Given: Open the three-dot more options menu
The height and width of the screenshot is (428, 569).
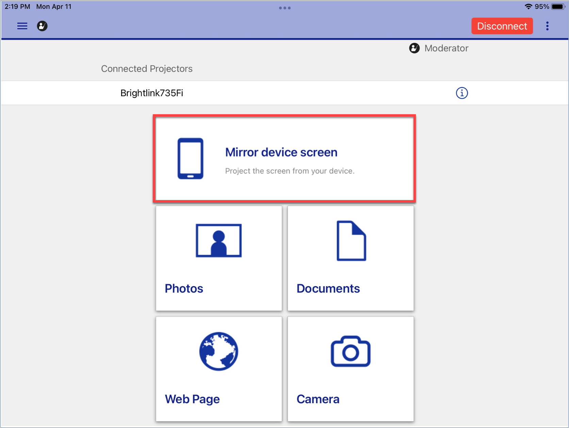Looking at the screenshot, I should click(547, 26).
